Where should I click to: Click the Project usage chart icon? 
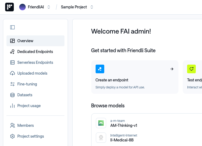pyautogui.click(x=12, y=106)
